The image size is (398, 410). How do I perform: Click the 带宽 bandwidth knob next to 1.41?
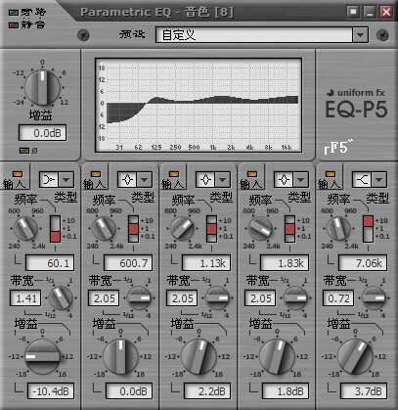pos(61,297)
